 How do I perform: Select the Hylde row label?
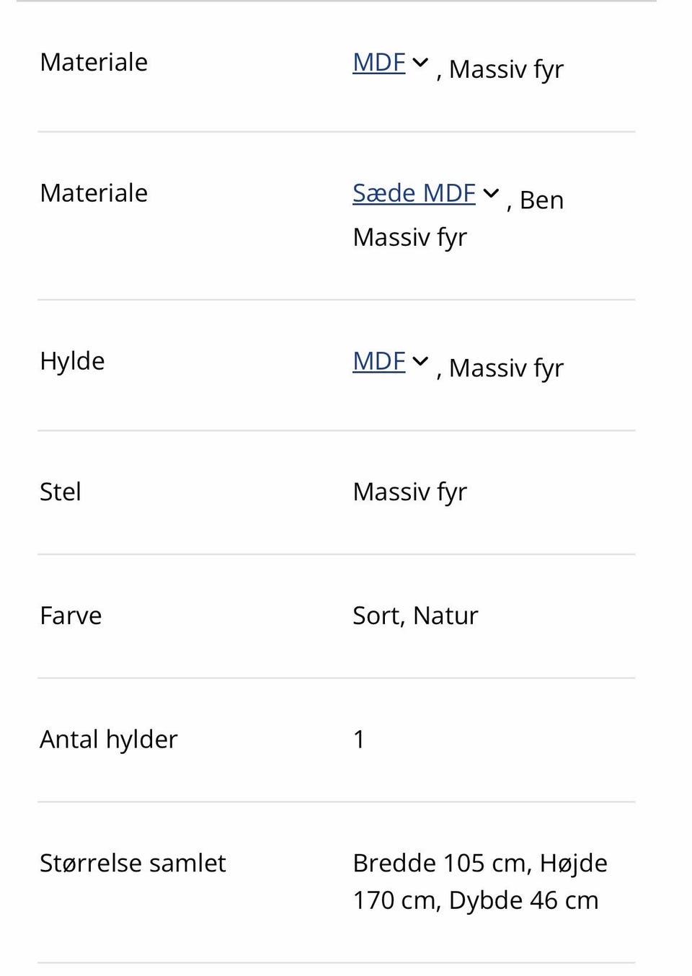[72, 361]
